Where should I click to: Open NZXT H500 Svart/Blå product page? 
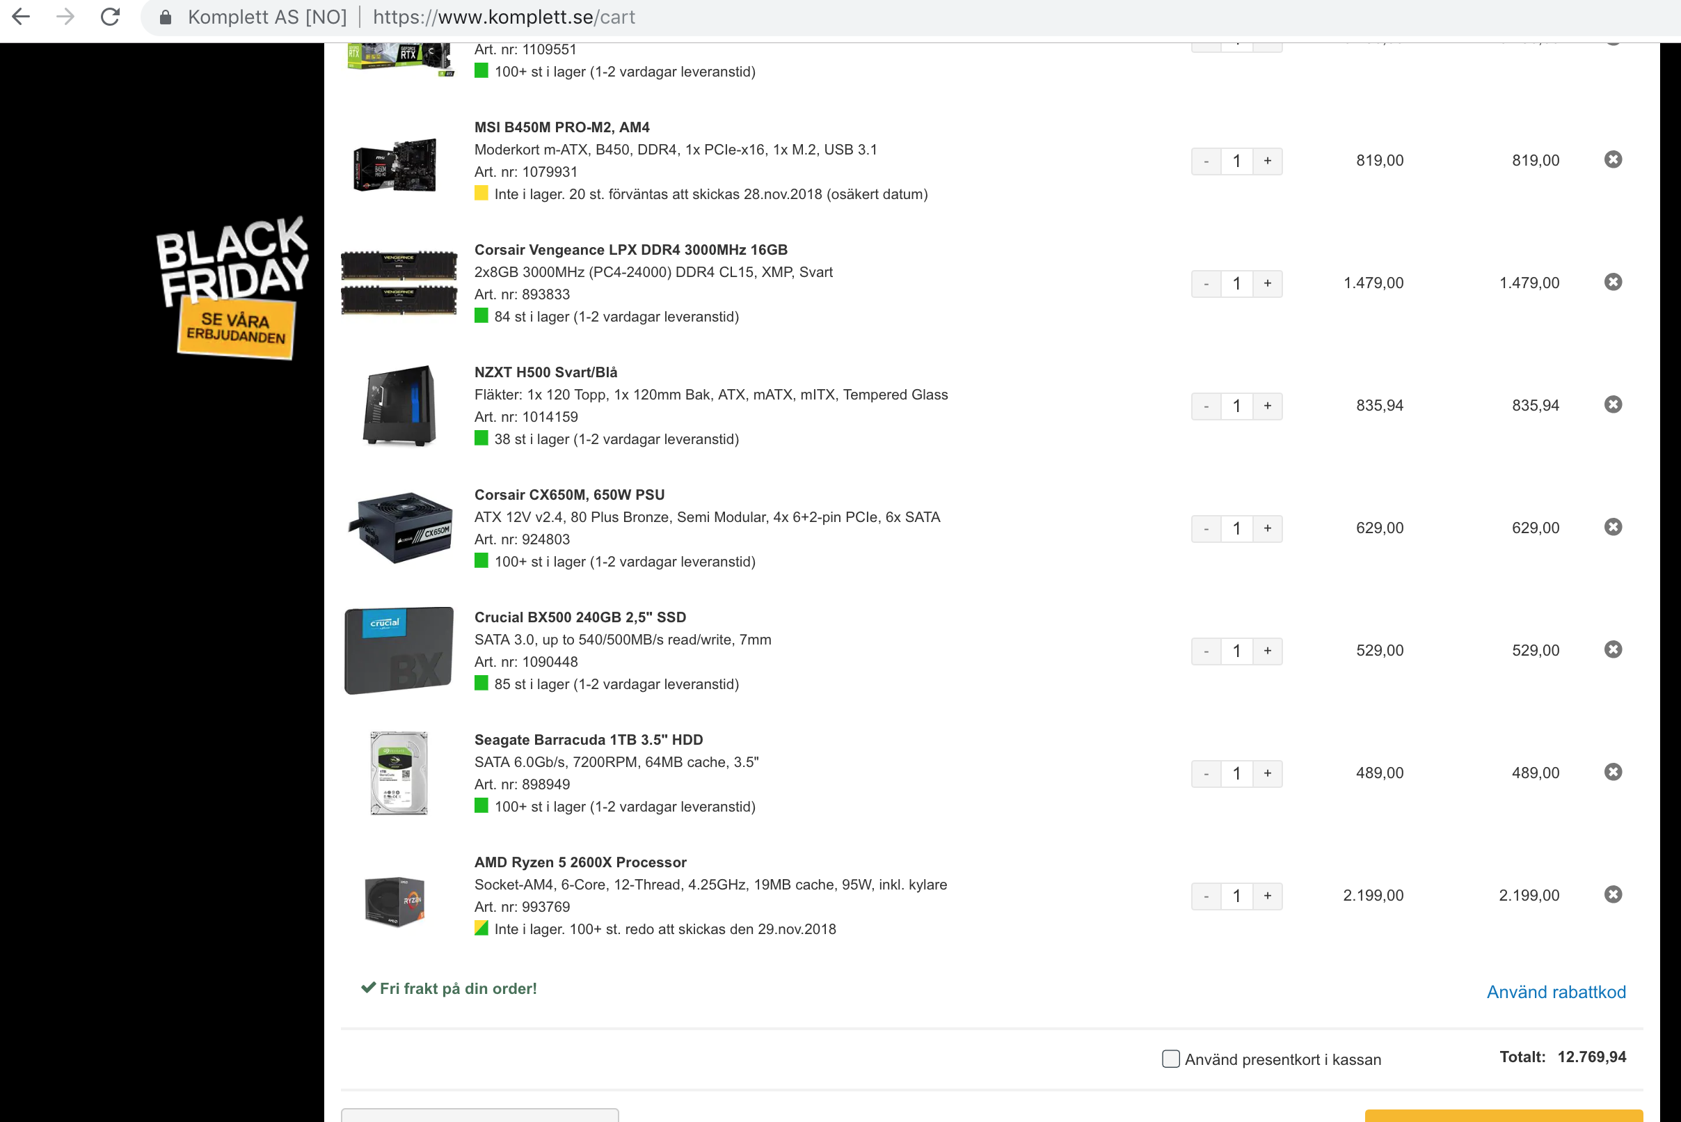[545, 372]
